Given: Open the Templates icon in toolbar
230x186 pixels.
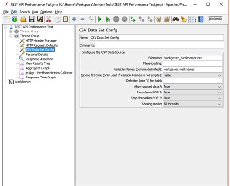Looking at the screenshot, I should point(15,19).
